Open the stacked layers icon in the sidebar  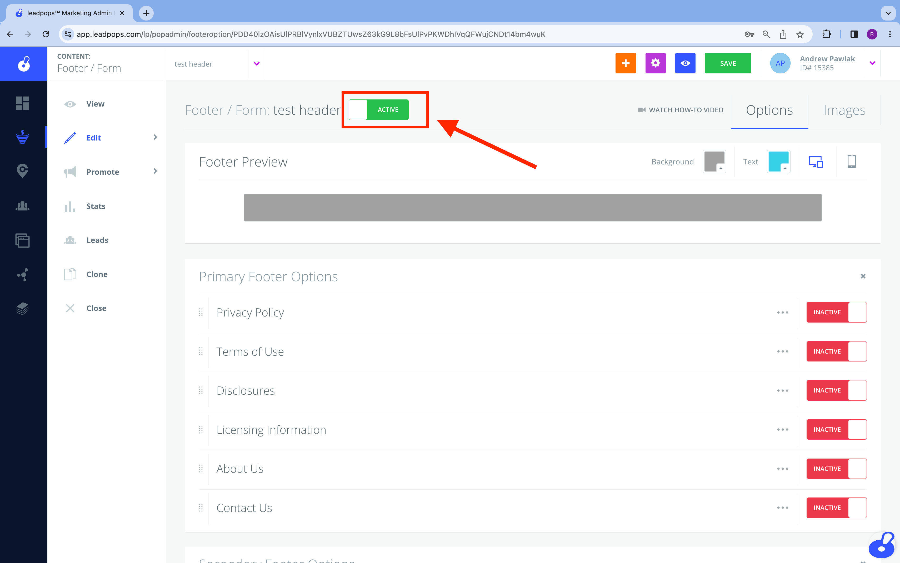pyautogui.click(x=22, y=309)
